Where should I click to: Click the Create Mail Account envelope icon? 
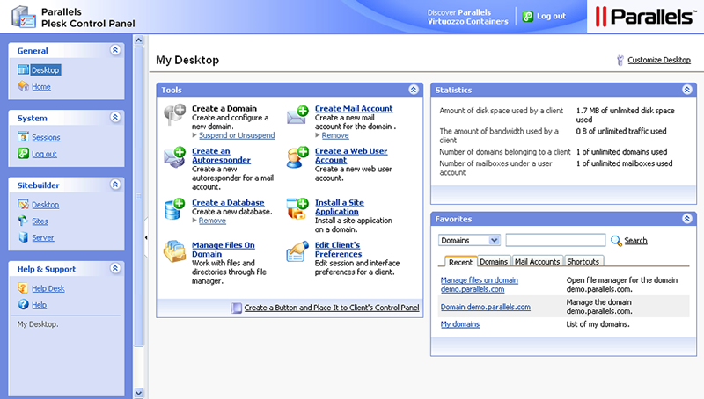pos(297,114)
